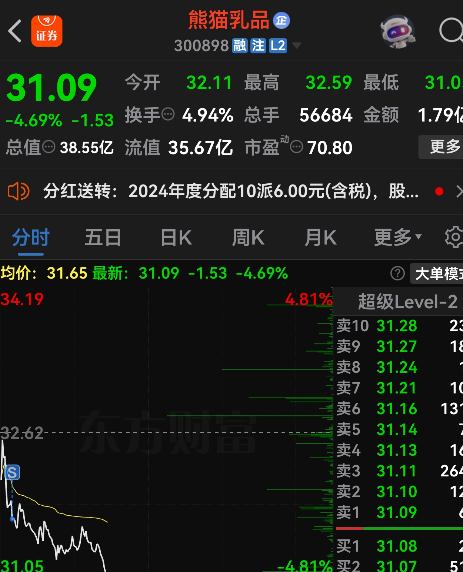Tap the info icon beside 市盈

tap(296, 147)
